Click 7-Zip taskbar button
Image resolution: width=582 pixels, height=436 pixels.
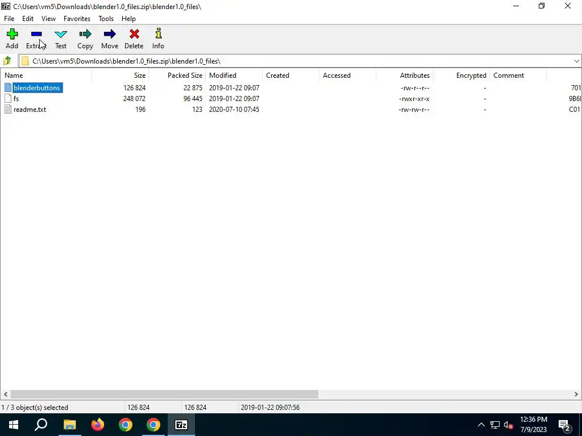(x=181, y=425)
